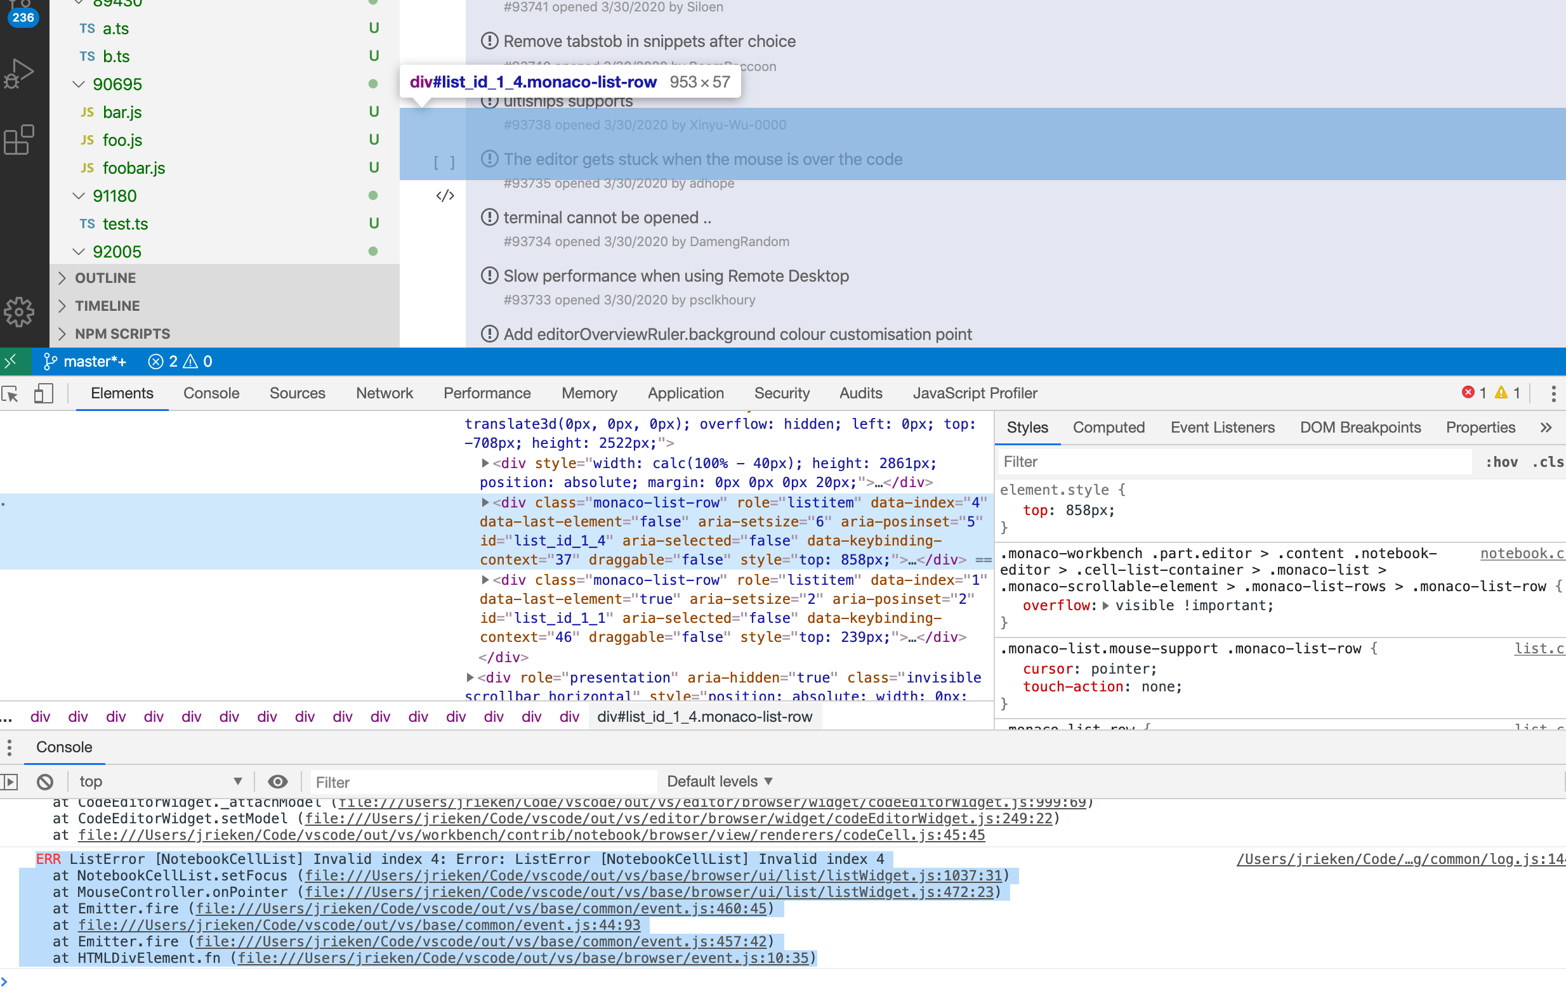
Task: Collapse the 90695 folder
Action: point(79,84)
